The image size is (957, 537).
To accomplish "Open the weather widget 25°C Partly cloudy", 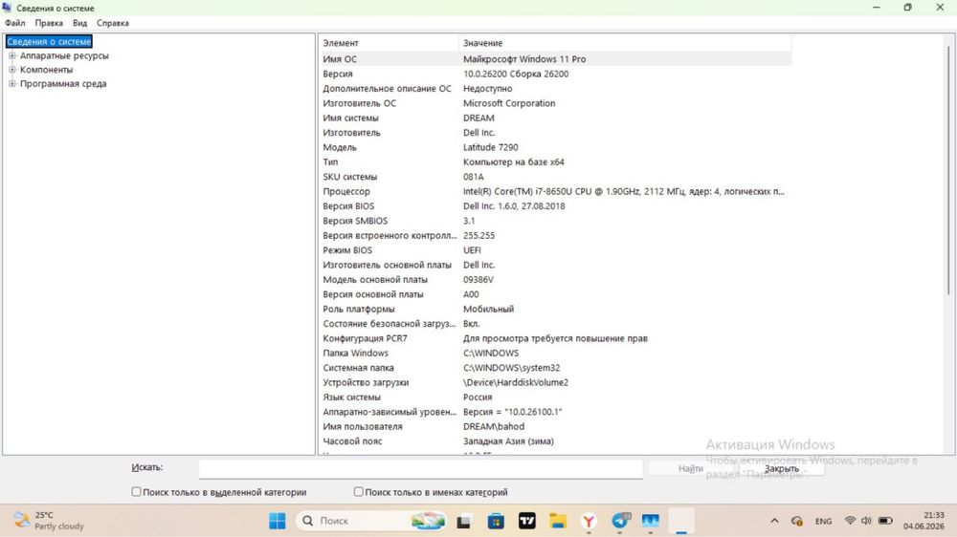I will pyautogui.click(x=49, y=521).
